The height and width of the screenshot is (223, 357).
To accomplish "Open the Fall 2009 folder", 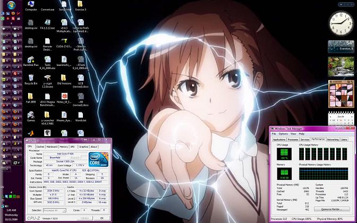I will (x=31, y=96).
